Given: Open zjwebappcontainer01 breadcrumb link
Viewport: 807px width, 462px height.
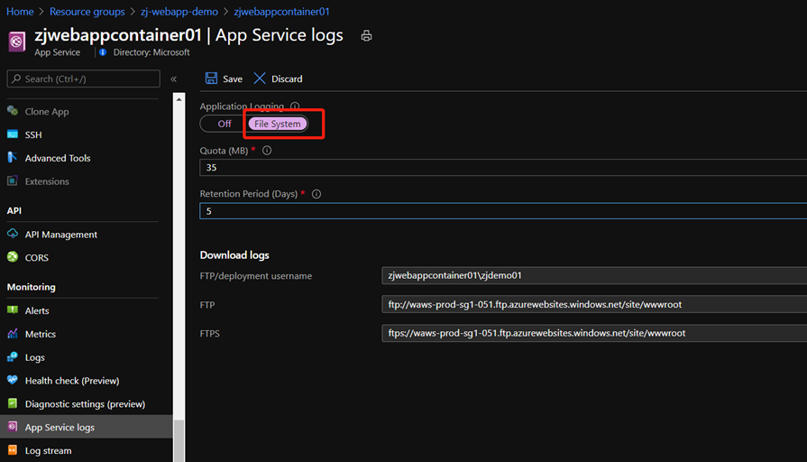Looking at the screenshot, I should click(x=281, y=12).
